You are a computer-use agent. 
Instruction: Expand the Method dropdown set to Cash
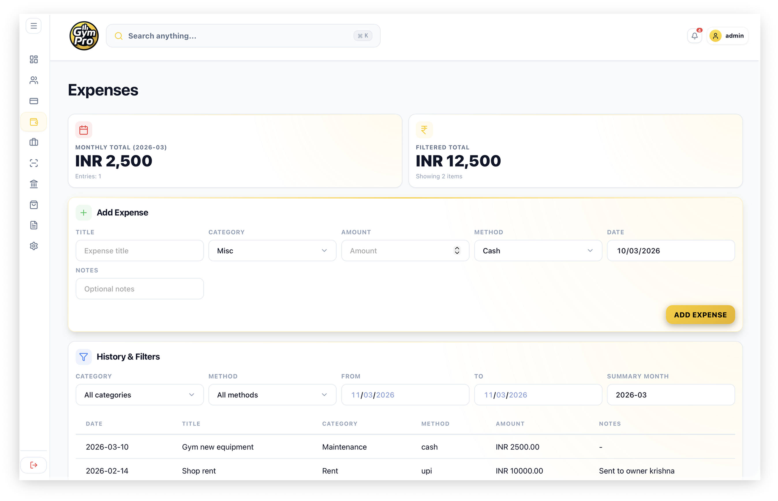pyautogui.click(x=538, y=250)
